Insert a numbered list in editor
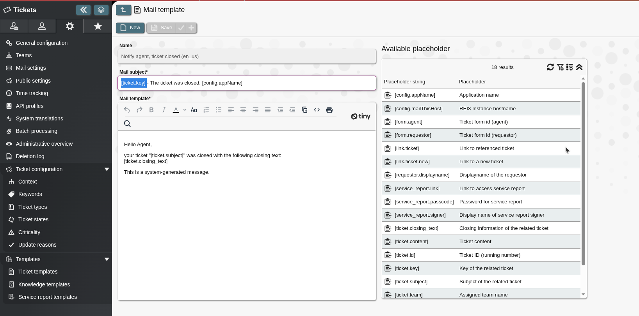This screenshot has height=316, width=639. click(206, 110)
